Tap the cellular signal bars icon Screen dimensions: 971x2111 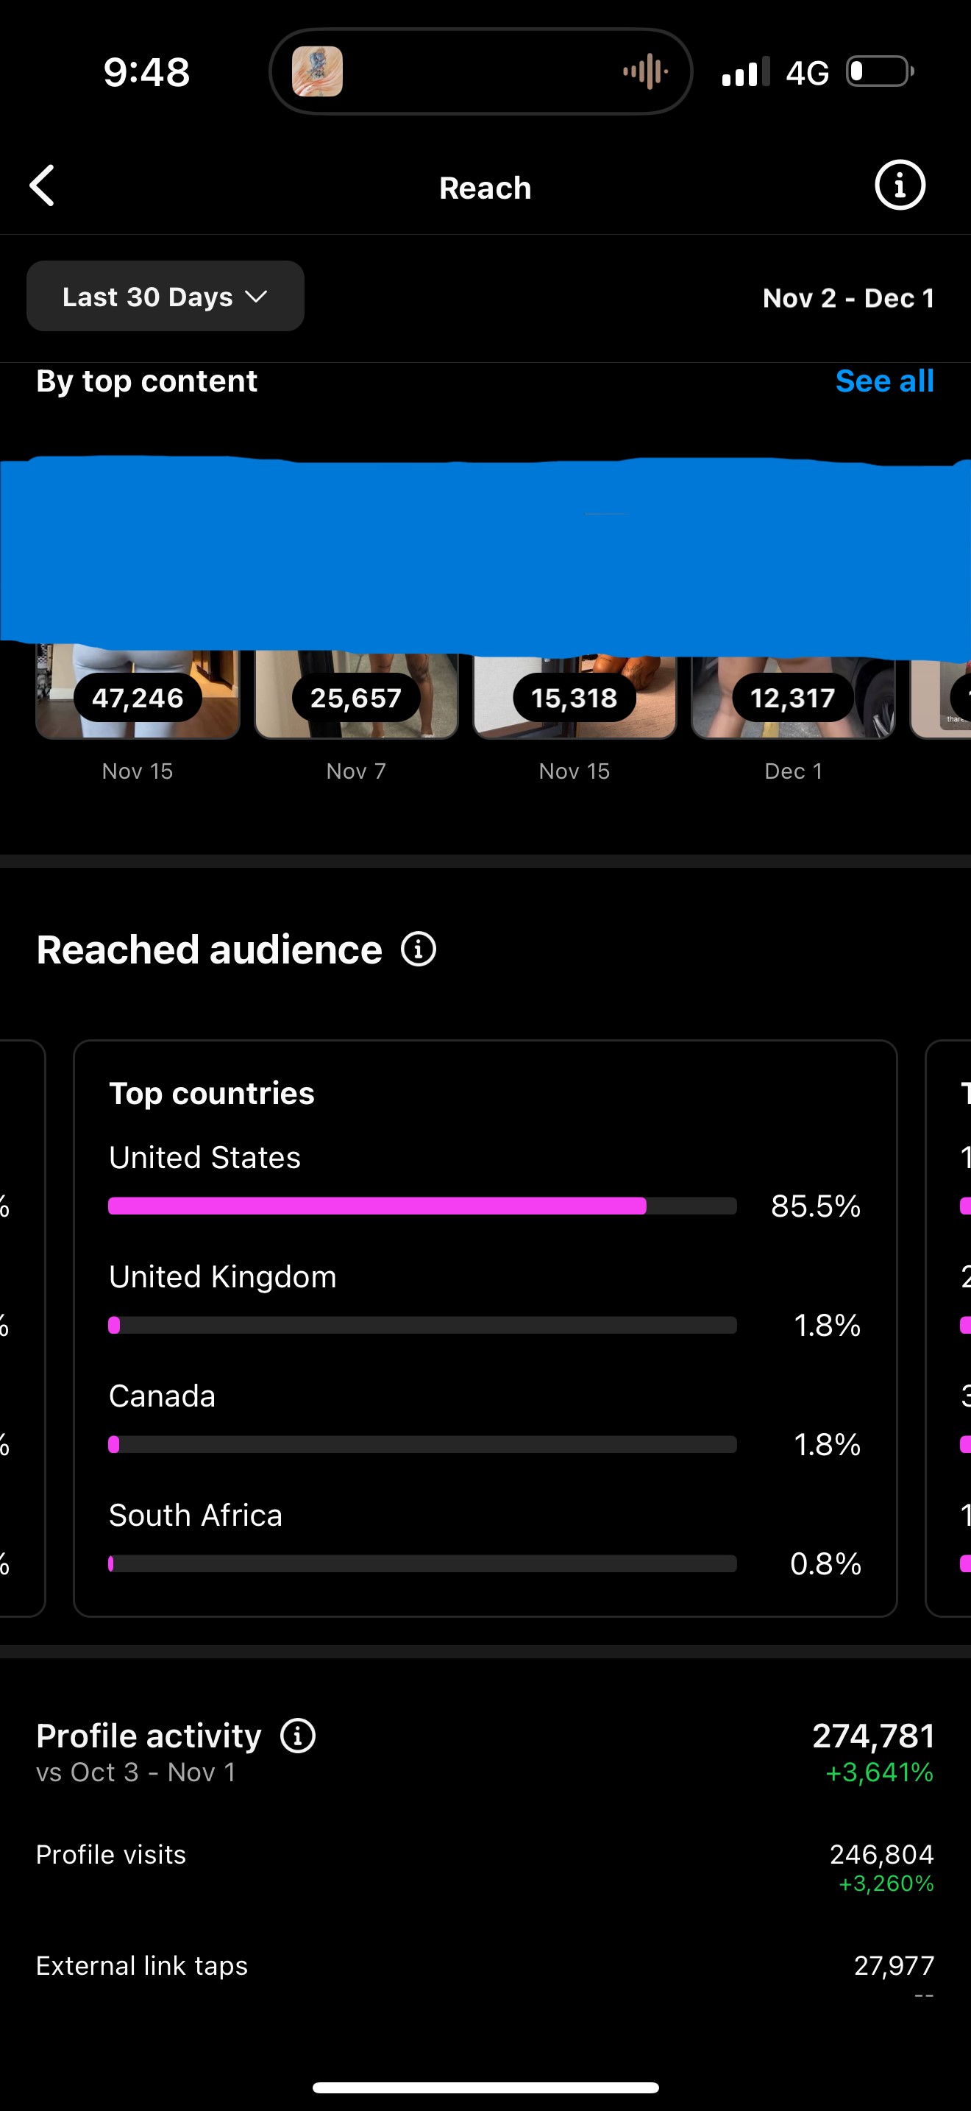(744, 72)
